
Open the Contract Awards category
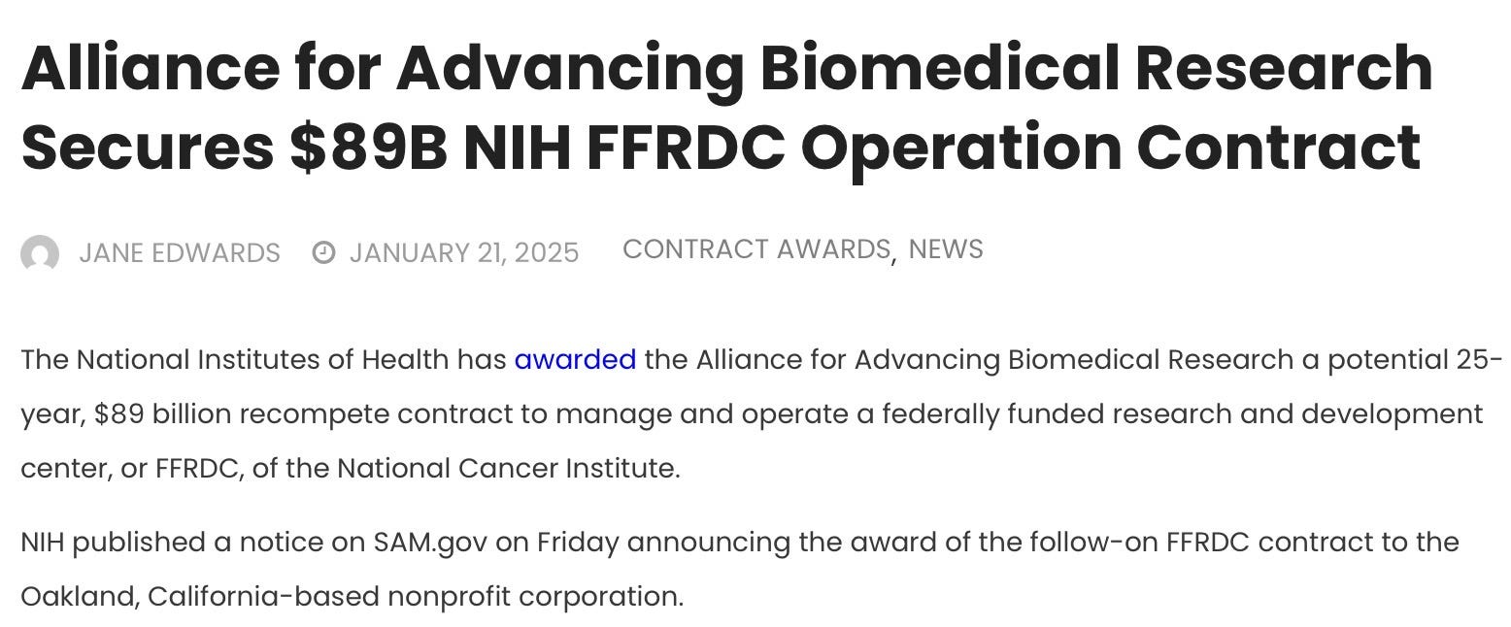tap(756, 249)
